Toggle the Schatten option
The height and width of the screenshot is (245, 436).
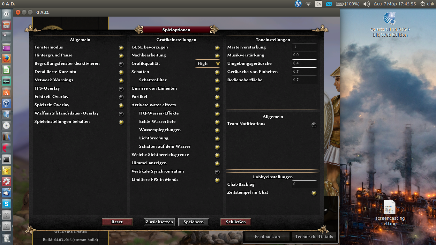click(217, 72)
